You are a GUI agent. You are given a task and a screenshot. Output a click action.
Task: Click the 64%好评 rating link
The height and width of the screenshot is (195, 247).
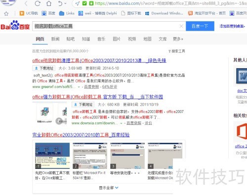click(110, 87)
